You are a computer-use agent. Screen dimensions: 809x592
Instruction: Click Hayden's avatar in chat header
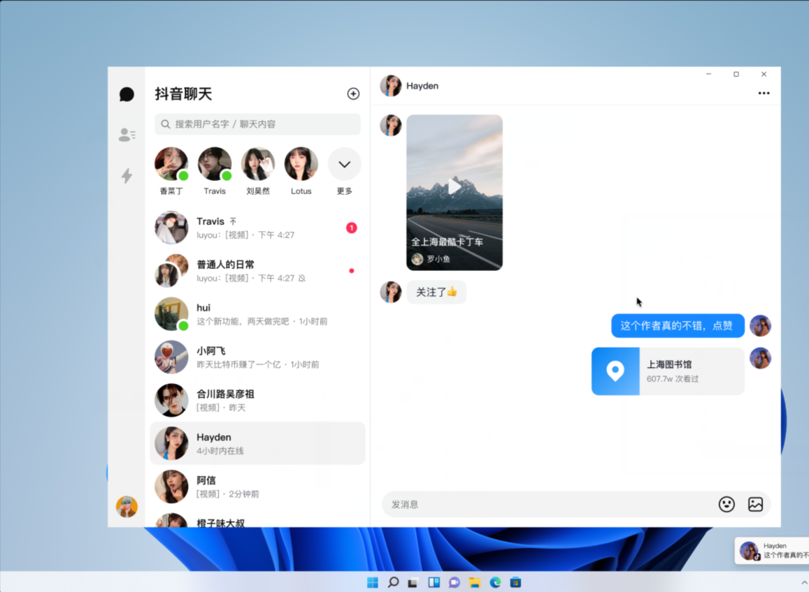(391, 86)
